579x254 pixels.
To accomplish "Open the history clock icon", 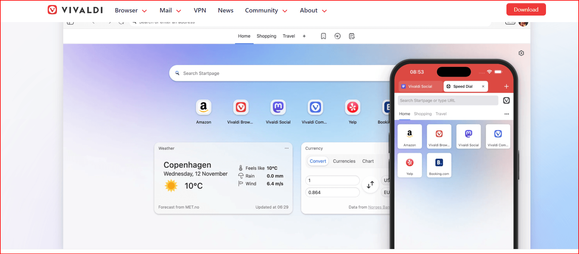I will point(337,36).
